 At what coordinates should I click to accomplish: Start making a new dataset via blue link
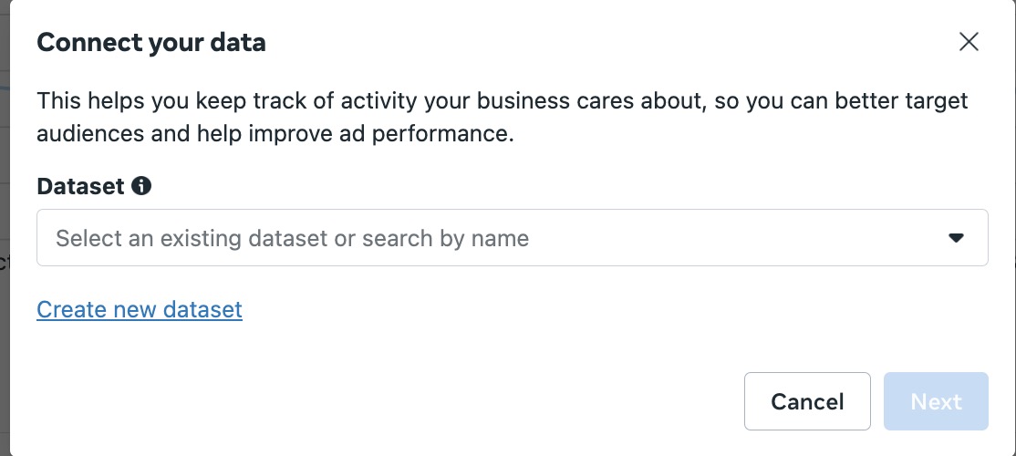(x=140, y=309)
